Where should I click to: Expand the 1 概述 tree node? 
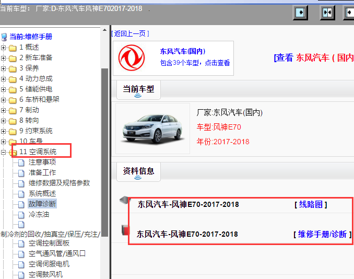point(3,48)
